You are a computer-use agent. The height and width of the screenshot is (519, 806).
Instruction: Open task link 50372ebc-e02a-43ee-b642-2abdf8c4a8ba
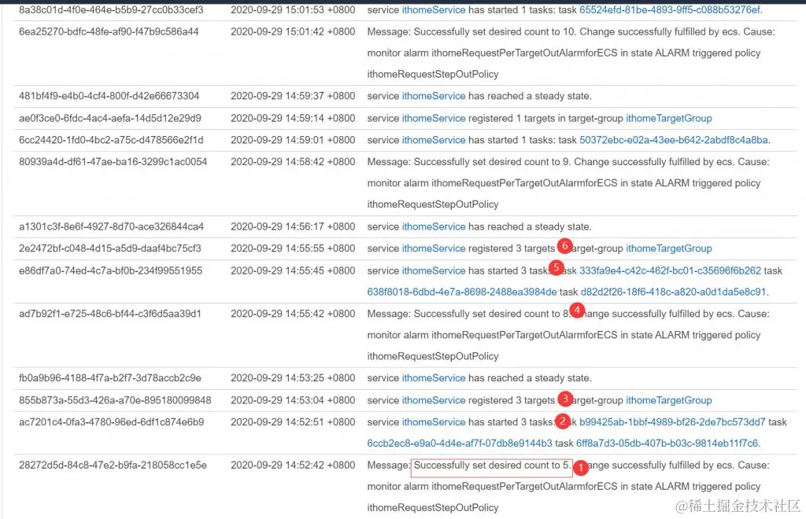coord(674,140)
